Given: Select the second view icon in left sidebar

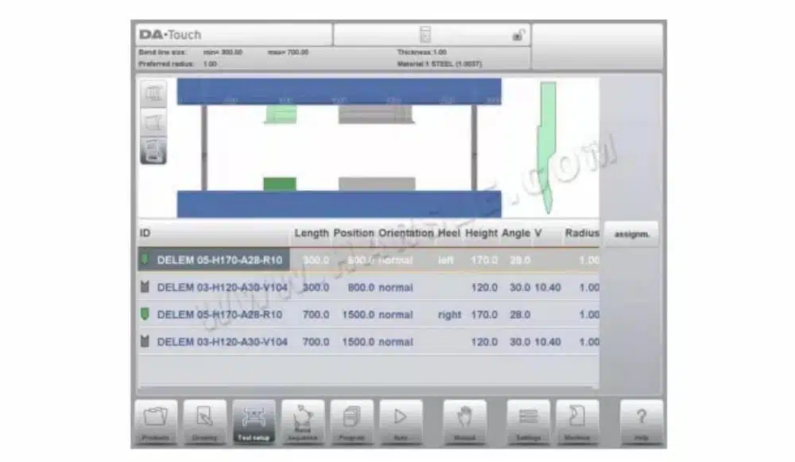Looking at the screenshot, I should 153,122.
